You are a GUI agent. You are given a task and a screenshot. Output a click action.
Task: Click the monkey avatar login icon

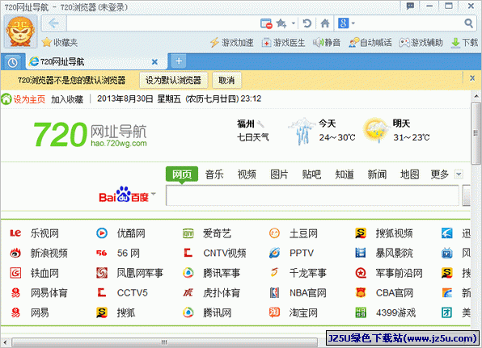tap(20, 31)
